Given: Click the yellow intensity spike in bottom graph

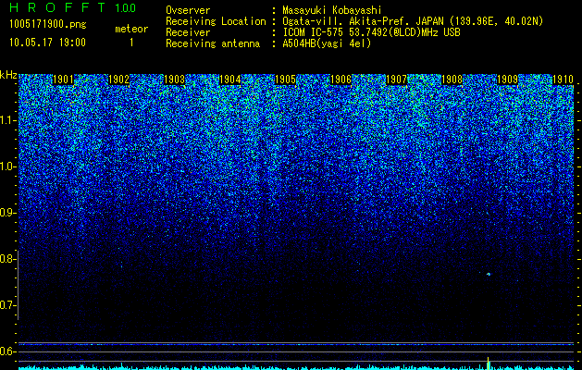Looking at the screenshot, I should point(489,364).
